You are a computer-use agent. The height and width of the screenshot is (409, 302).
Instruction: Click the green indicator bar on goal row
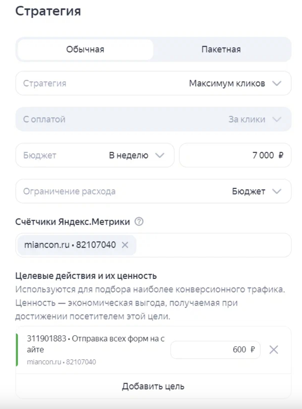pos(17,350)
